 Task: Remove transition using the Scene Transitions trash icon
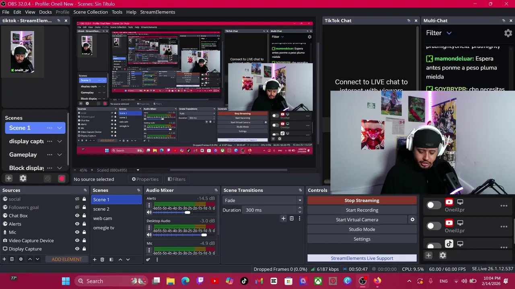[x=292, y=218]
